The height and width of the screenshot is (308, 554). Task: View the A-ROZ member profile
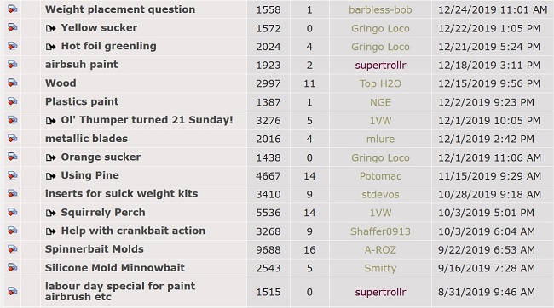click(380, 250)
